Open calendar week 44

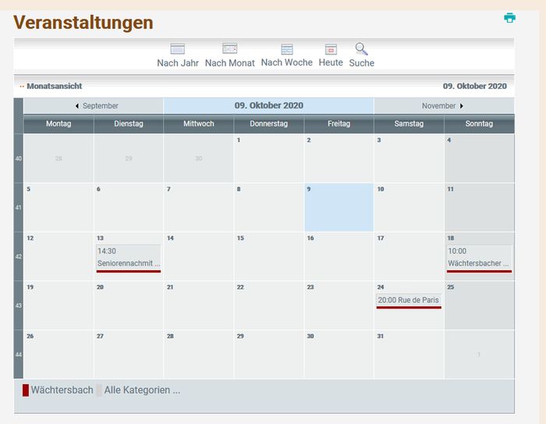19,355
